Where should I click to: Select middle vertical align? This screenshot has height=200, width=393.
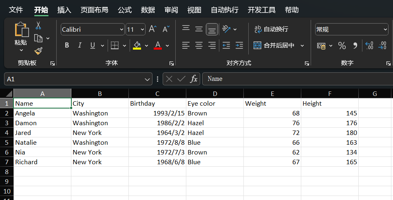point(199,29)
